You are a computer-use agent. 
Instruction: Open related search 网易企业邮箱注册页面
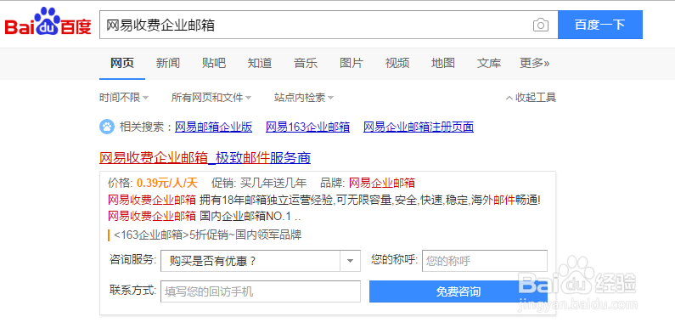point(419,127)
